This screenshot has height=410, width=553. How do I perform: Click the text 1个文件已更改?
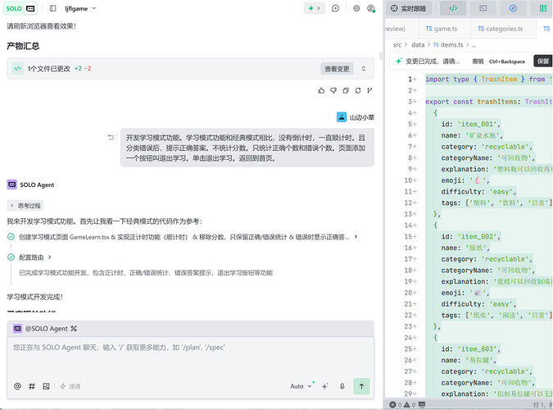click(x=49, y=69)
